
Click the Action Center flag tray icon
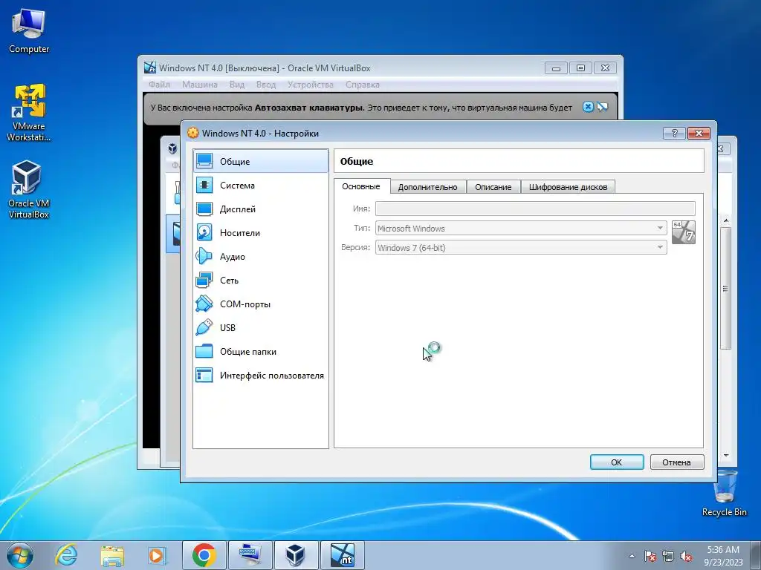[x=650, y=556]
